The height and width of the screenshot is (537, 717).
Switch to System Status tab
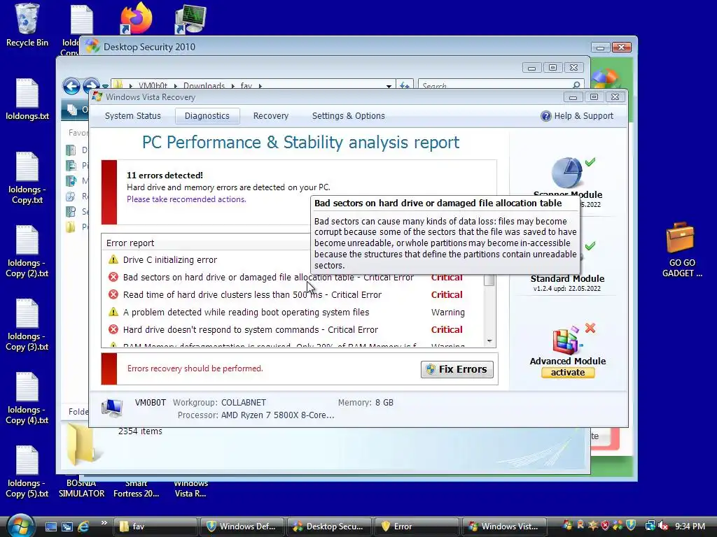click(132, 116)
